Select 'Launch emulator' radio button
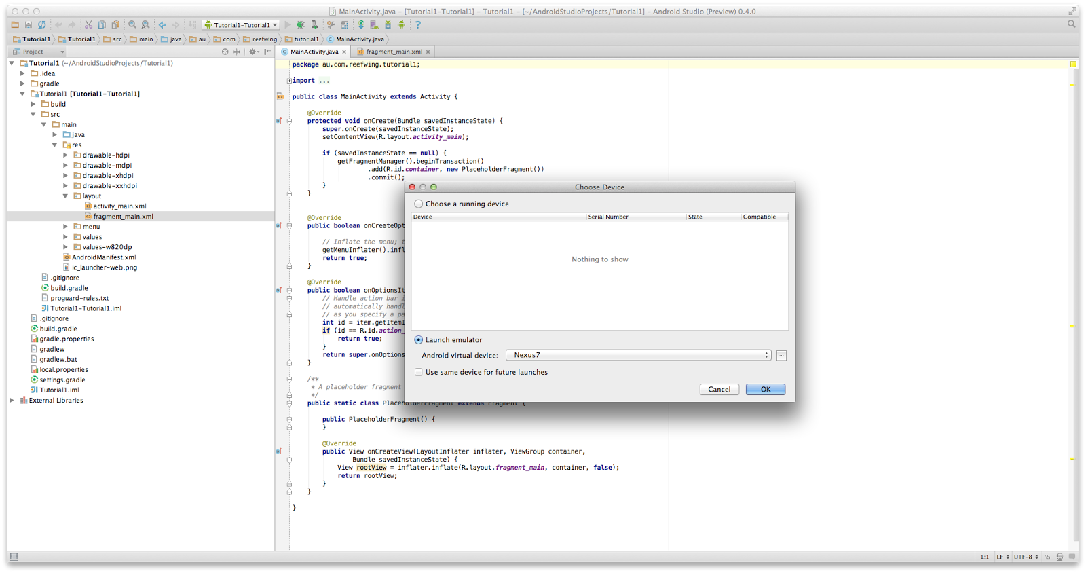Image resolution: width=1086 pixels, height=573 pixels. click(x=419, y=340)
